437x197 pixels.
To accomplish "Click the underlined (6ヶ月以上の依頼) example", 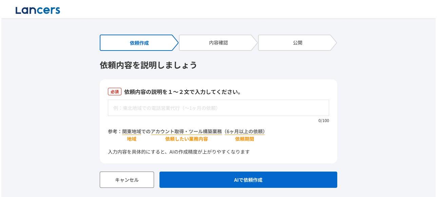I will click(244, 132).
